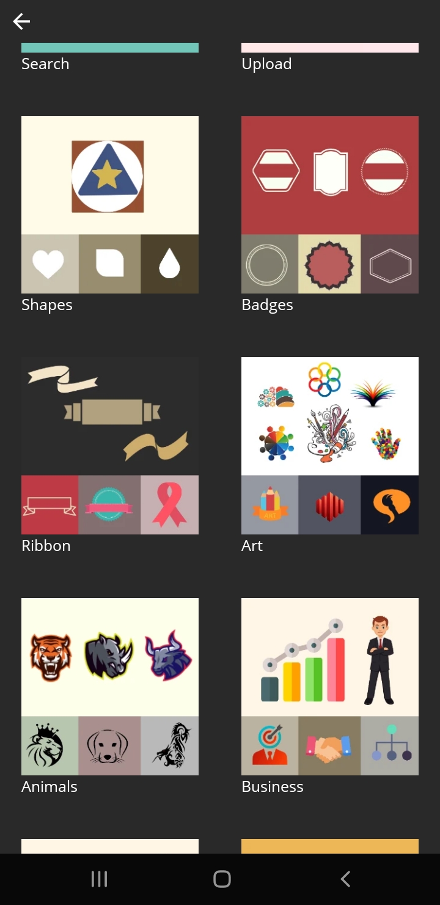Image resolution: width=440 pixels, height=905 pixels.
Task: Pick the handshake business icon
Action: tap(329, 746)
